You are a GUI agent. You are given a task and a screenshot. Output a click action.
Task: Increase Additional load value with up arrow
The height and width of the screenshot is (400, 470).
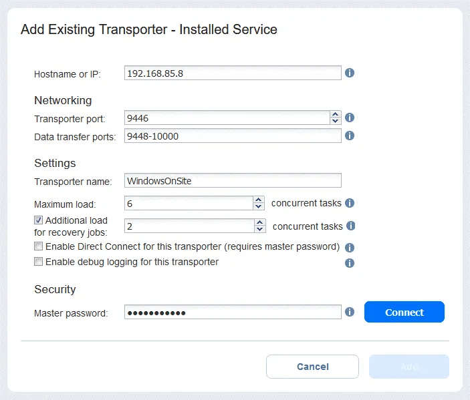click(x=259, y=223)
